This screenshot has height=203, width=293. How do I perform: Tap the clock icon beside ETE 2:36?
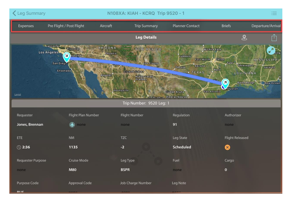click(19, 147)
